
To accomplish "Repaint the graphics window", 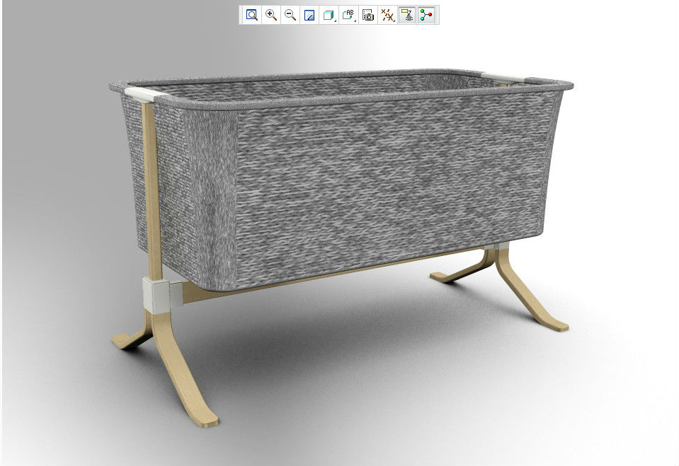I will tap(309, 15).
